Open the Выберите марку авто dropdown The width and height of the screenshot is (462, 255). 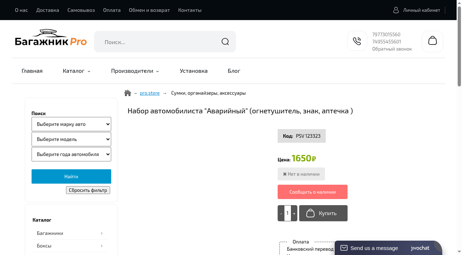point(71,124)
